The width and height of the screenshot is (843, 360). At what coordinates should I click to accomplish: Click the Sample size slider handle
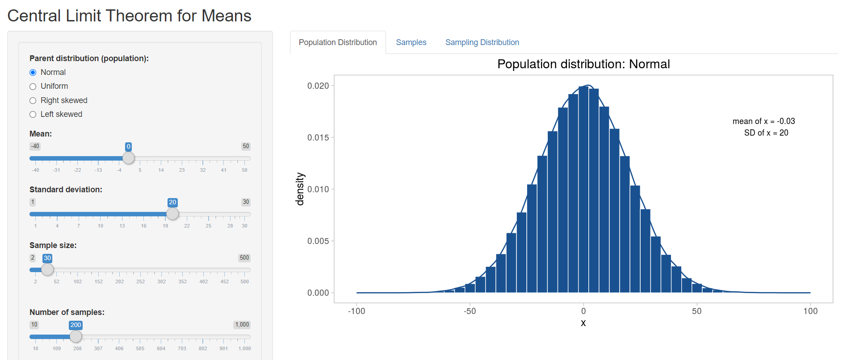point(47,269)
